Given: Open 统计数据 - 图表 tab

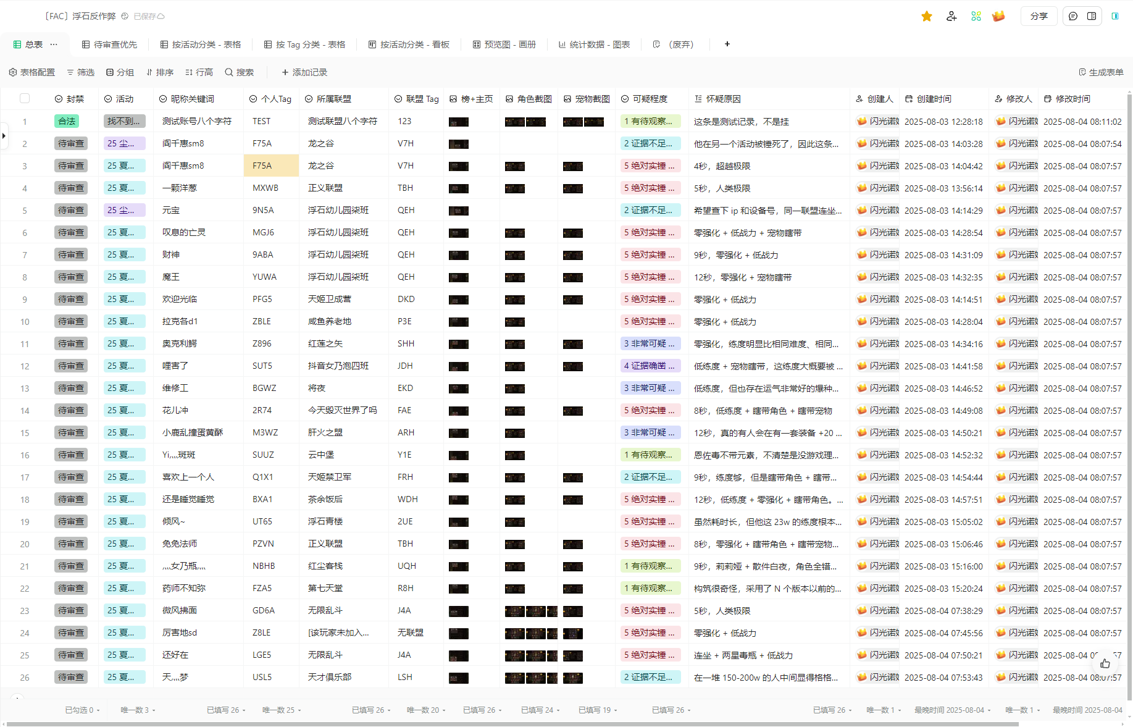Looking at the screenshot, I should pyautogui.click(x=594, y=44).
